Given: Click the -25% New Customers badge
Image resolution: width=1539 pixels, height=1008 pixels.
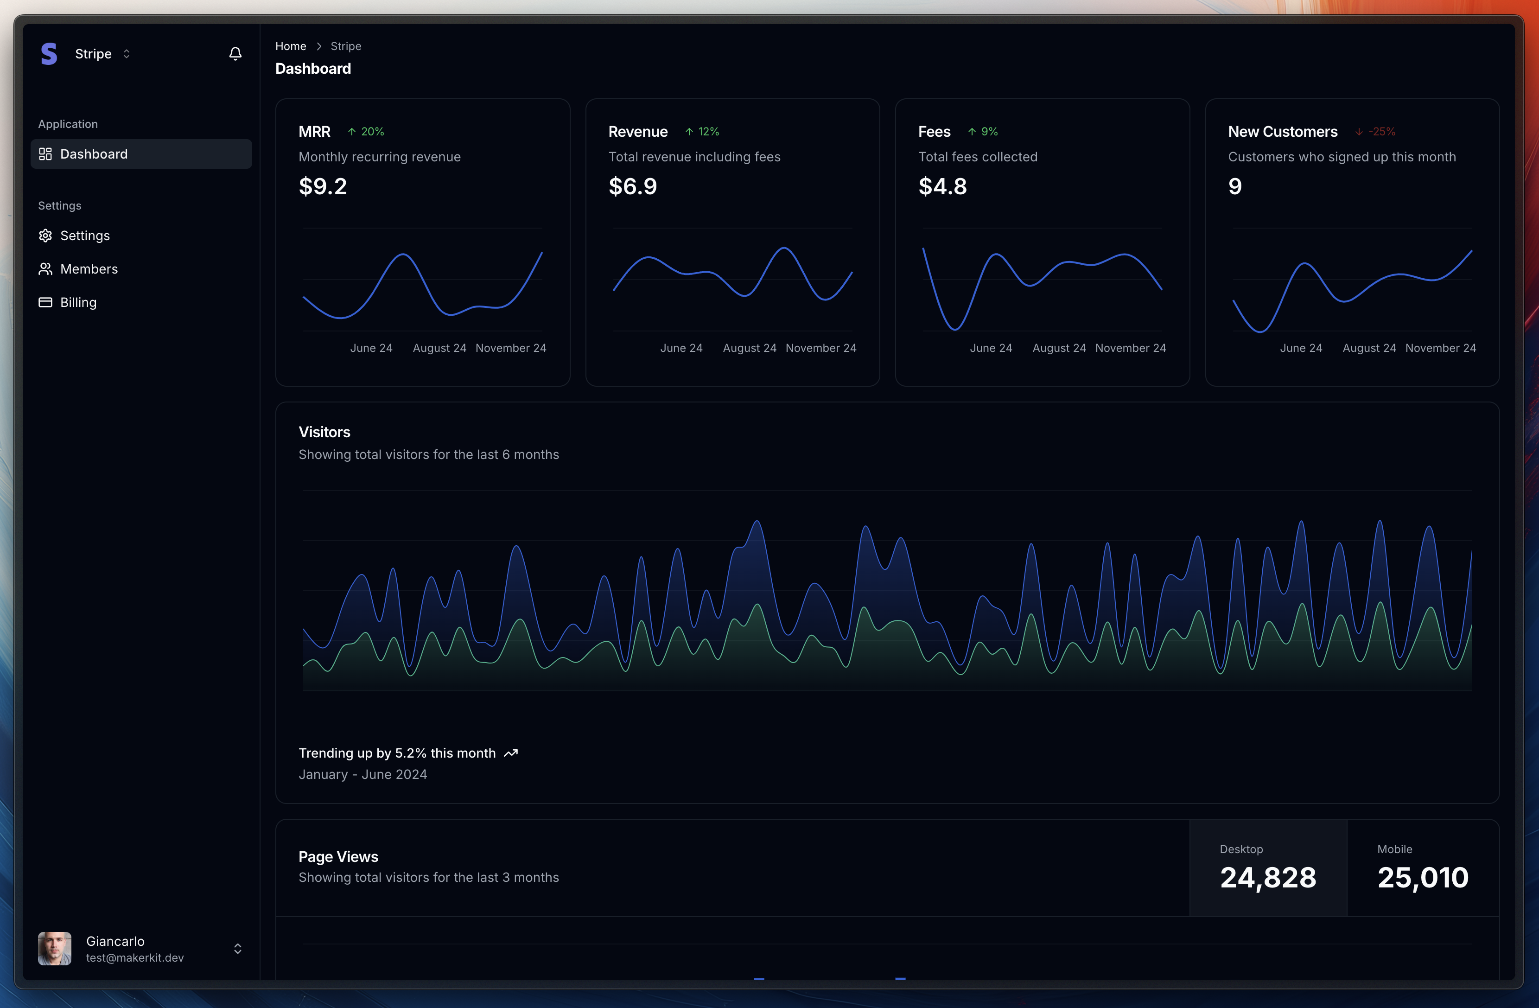Looking at the screenshot, I should [1375, 131].
